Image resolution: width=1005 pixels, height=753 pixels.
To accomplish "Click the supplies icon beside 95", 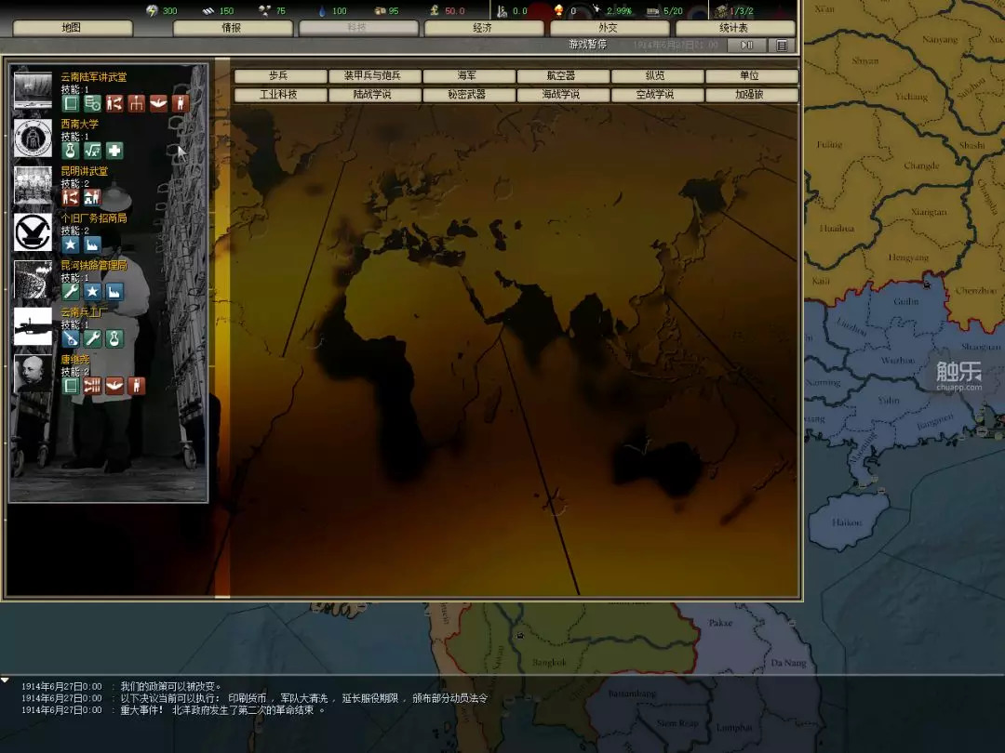I will [380, 10].
